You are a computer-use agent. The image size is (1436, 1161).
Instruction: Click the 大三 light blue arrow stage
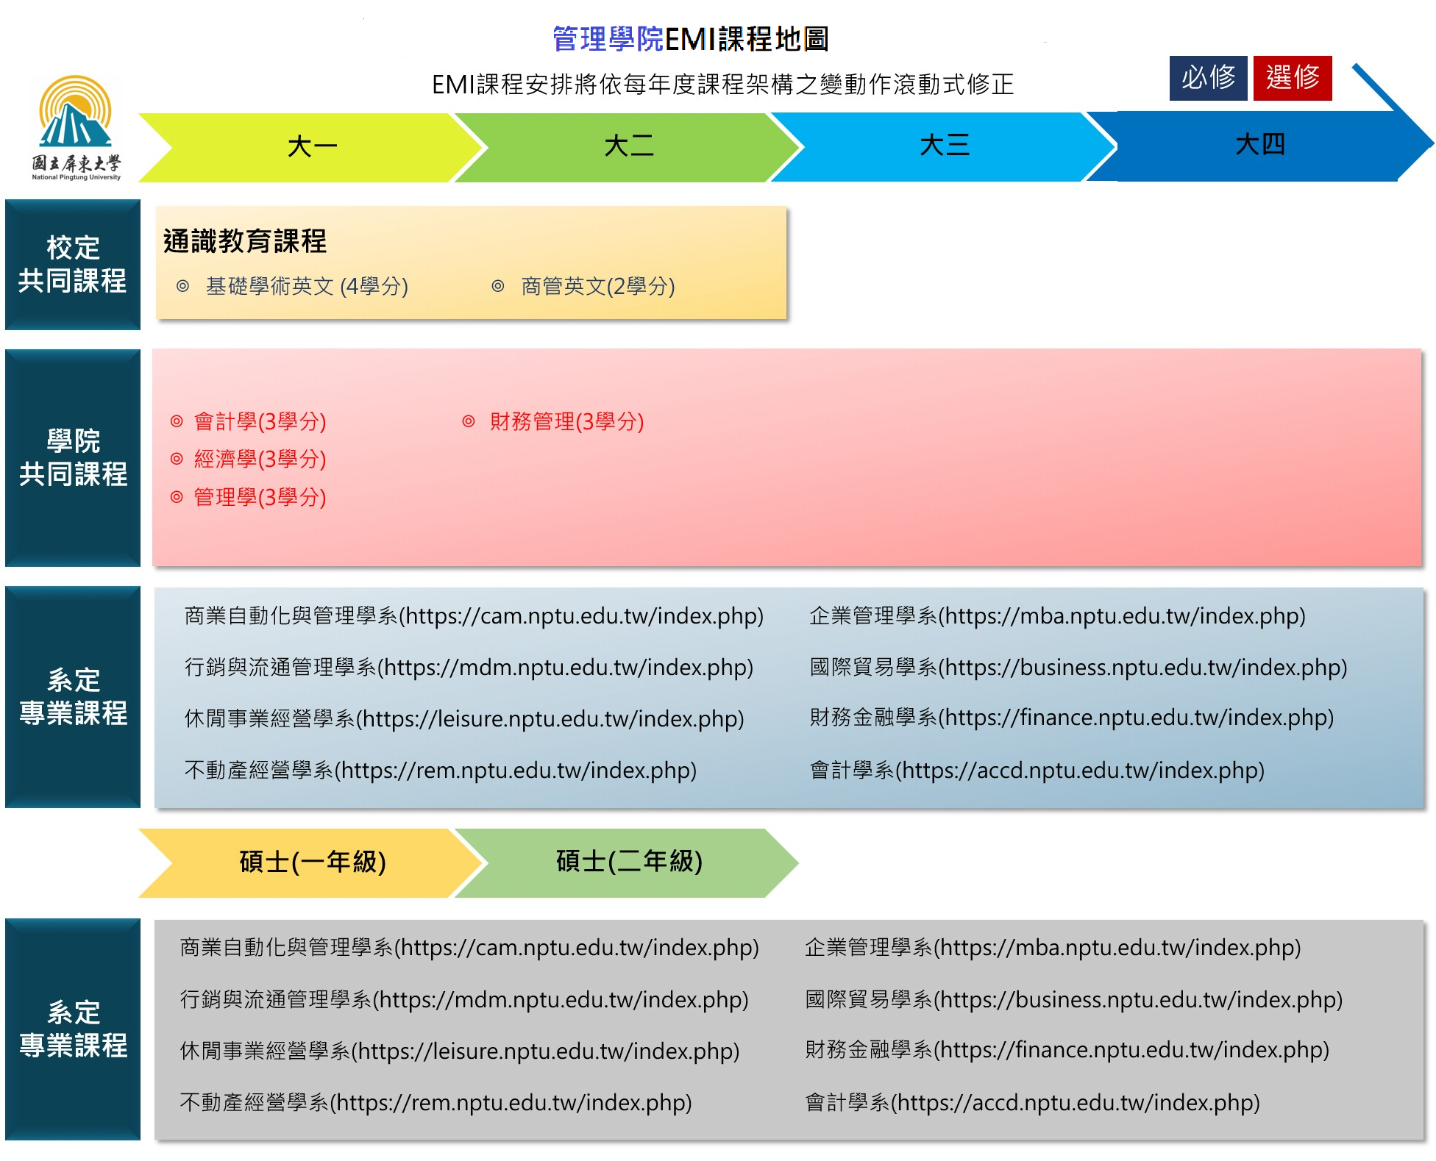(x=944, y=146)
